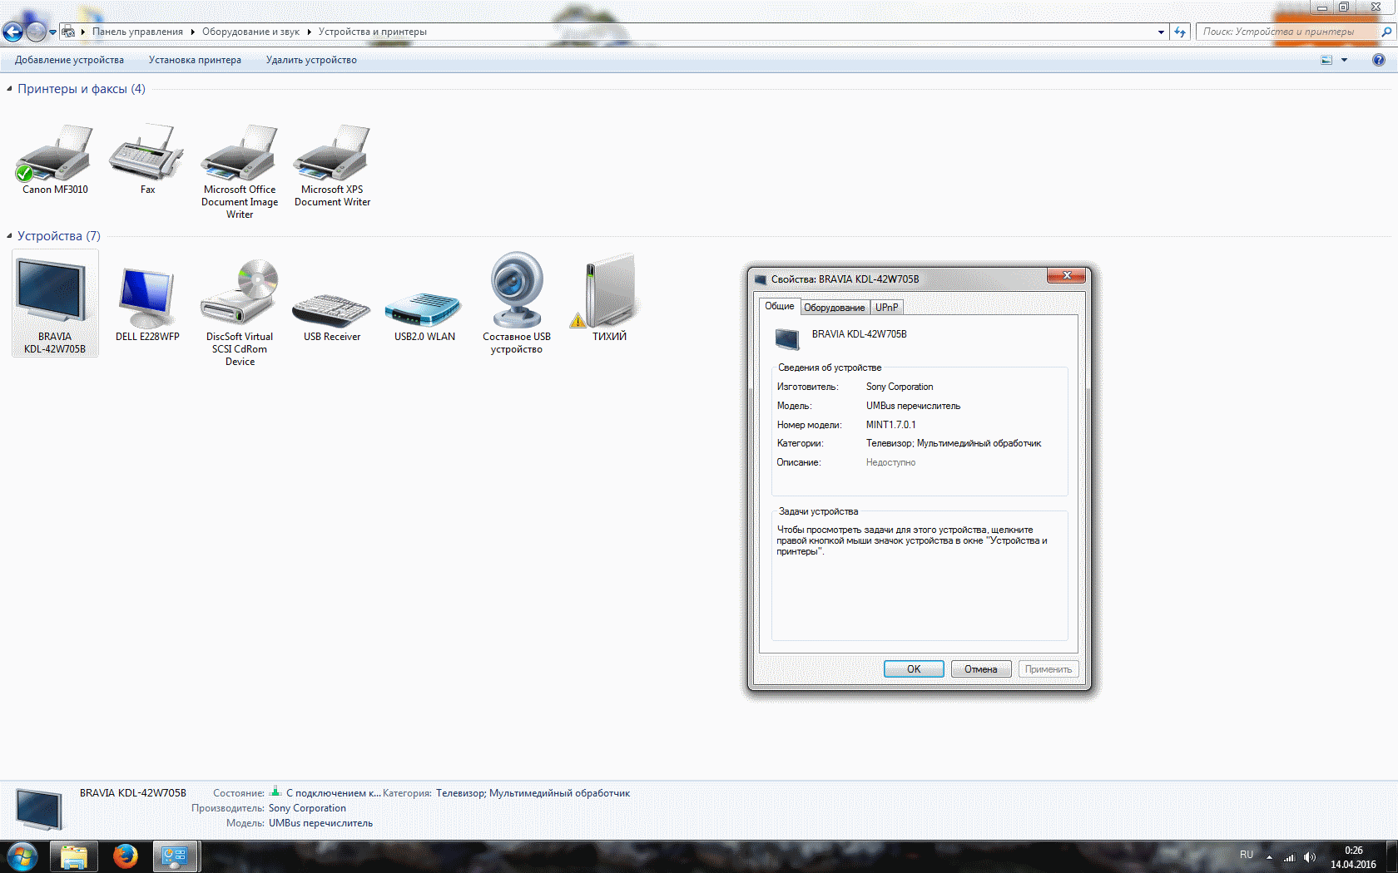The height and width of the screenshot is (873, 1398).
Task: Click the Sony Corporation manufacturer value in dialog
Action: pos(900,387)
